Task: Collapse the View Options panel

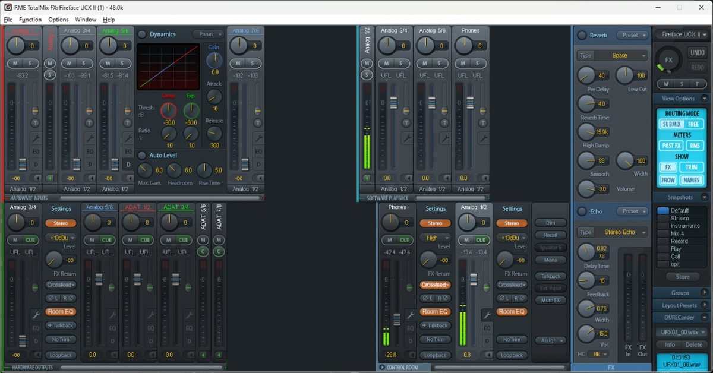Action: click(x=705, y=99)
